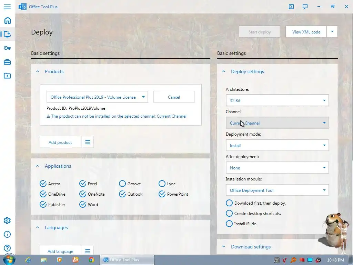Click the Office Tool Plus taskbar button
Viewport: 353px width, 265px height.
pos(127,260)
